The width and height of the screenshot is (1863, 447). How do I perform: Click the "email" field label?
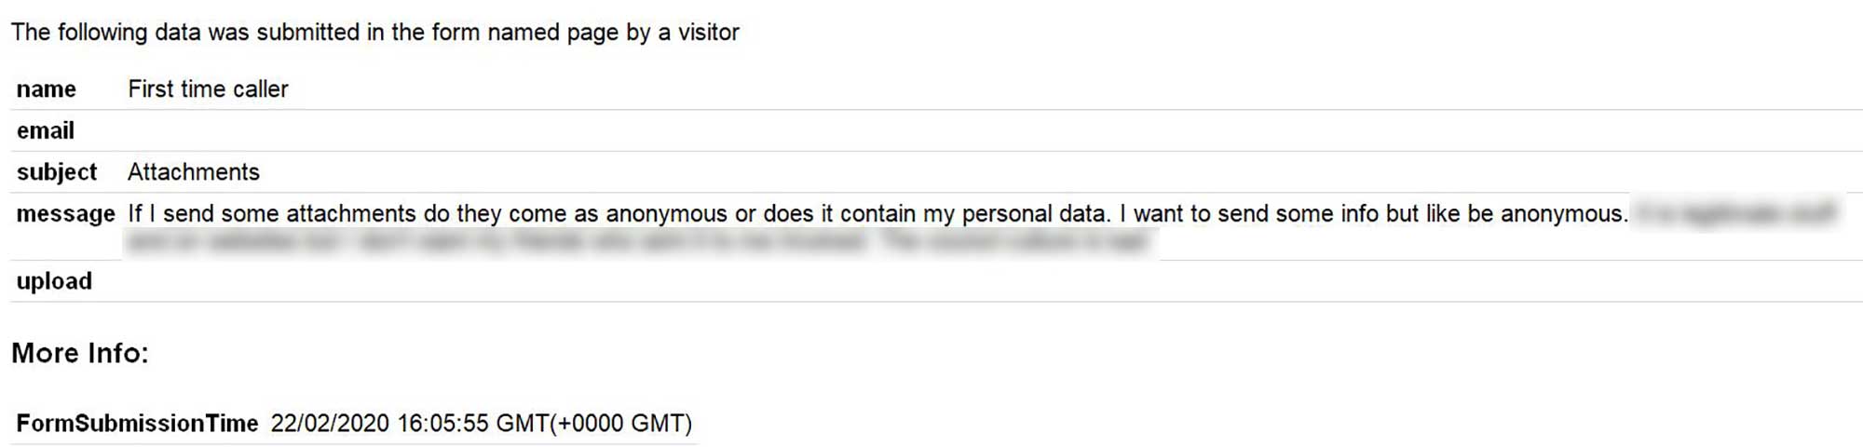point(46,131)
